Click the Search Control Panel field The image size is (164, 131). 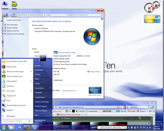[x=88, y=15]
